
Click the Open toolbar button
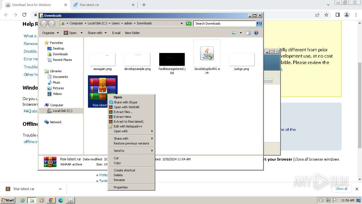[x=70, y=33]
